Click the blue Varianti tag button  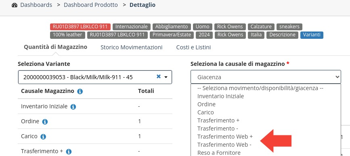(x=312, y=35)
